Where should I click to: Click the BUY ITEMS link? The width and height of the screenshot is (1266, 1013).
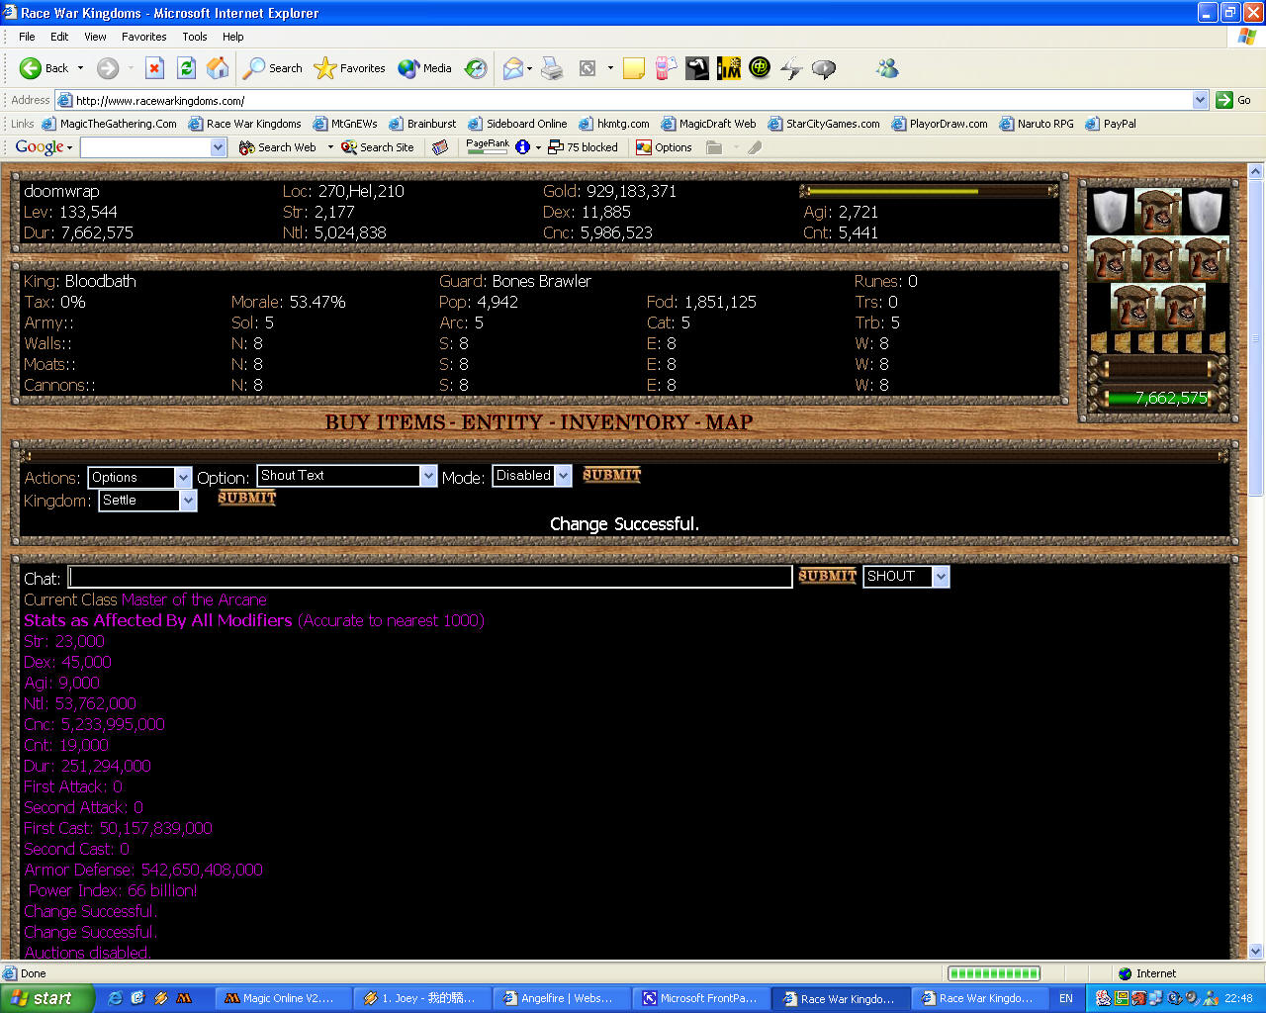point(385,422)
